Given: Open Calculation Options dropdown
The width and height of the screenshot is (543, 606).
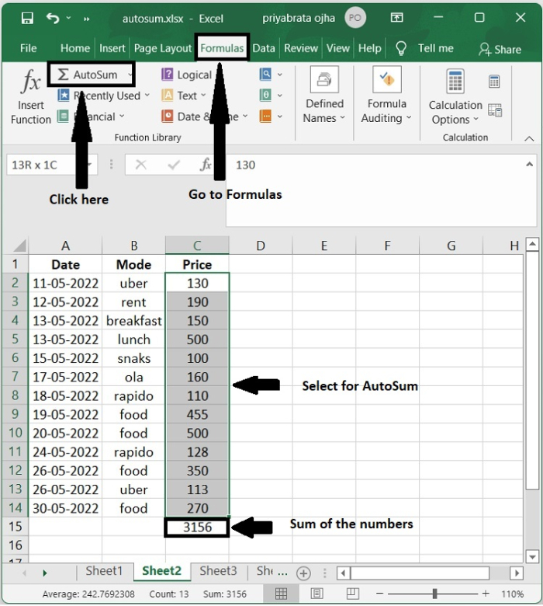Looking at the screenshot, I should pos(455,96).
